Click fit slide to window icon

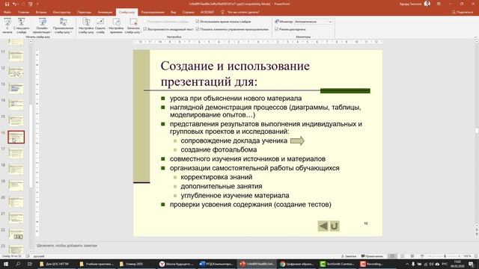475,256
